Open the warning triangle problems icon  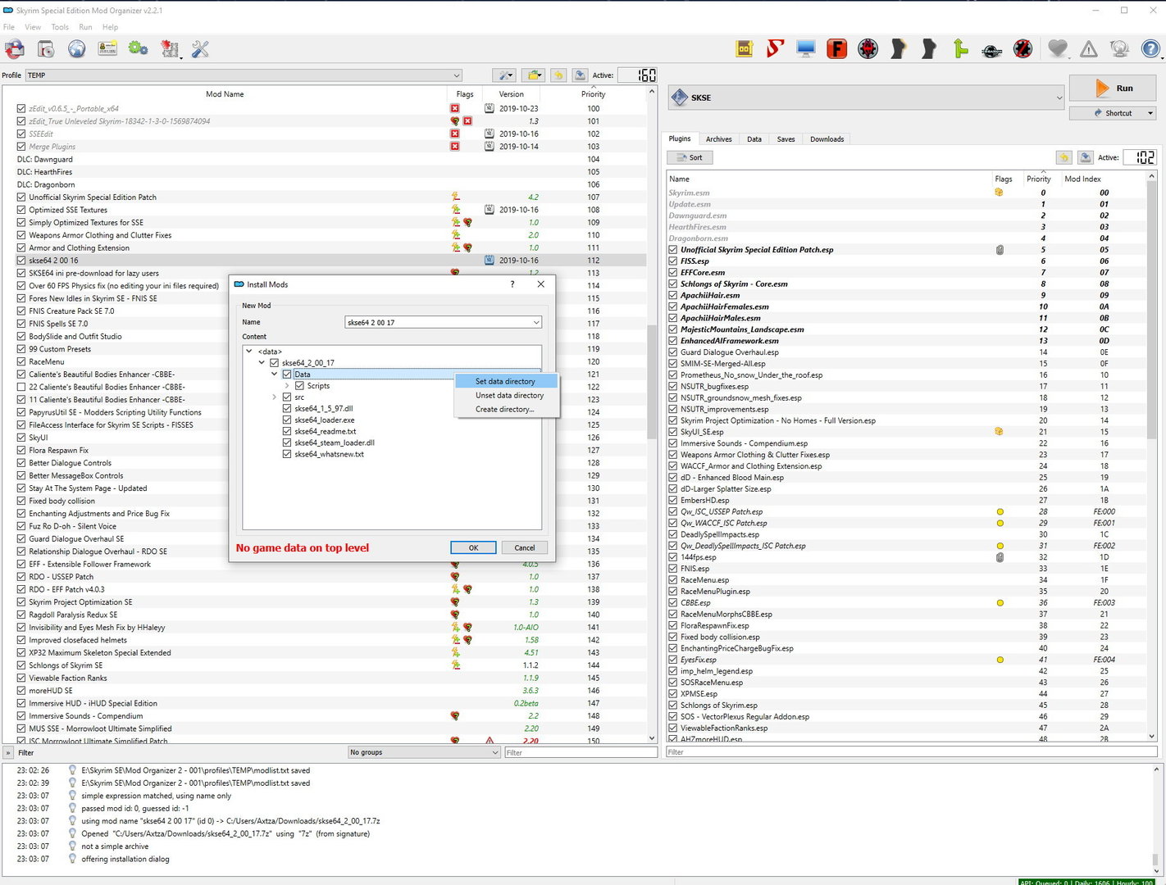1089,49
